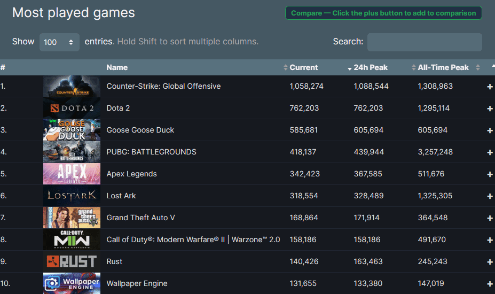
Task: Select current players value 585,681
Action: 304,130
